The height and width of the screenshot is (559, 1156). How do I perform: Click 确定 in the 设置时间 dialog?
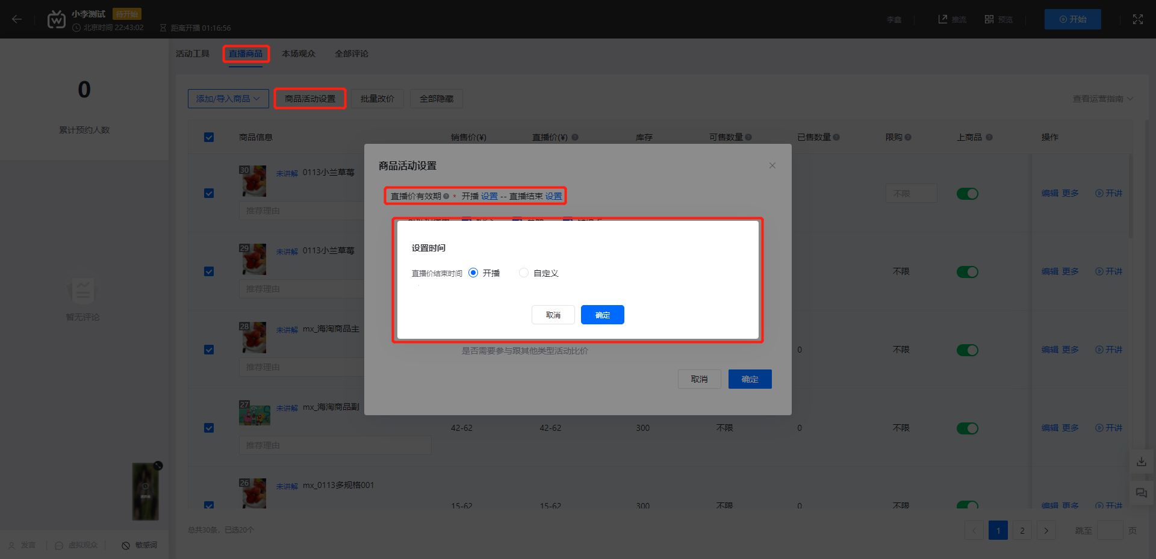(603, 315)
